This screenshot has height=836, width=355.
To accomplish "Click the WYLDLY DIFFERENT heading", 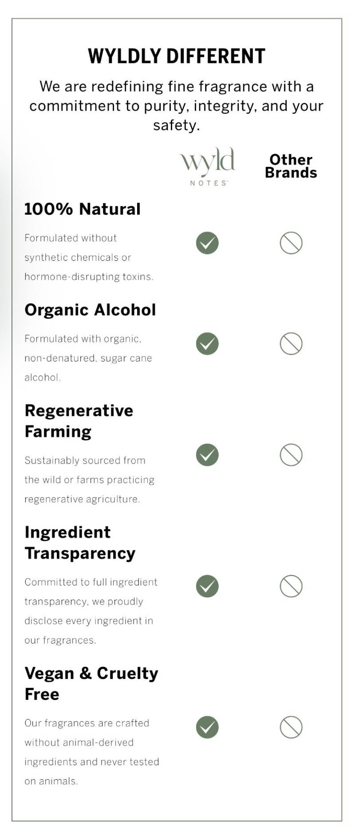I will (x=177, y=56).
